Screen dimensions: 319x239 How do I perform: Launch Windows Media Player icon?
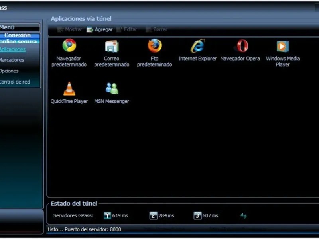click(x=283, y=46)
